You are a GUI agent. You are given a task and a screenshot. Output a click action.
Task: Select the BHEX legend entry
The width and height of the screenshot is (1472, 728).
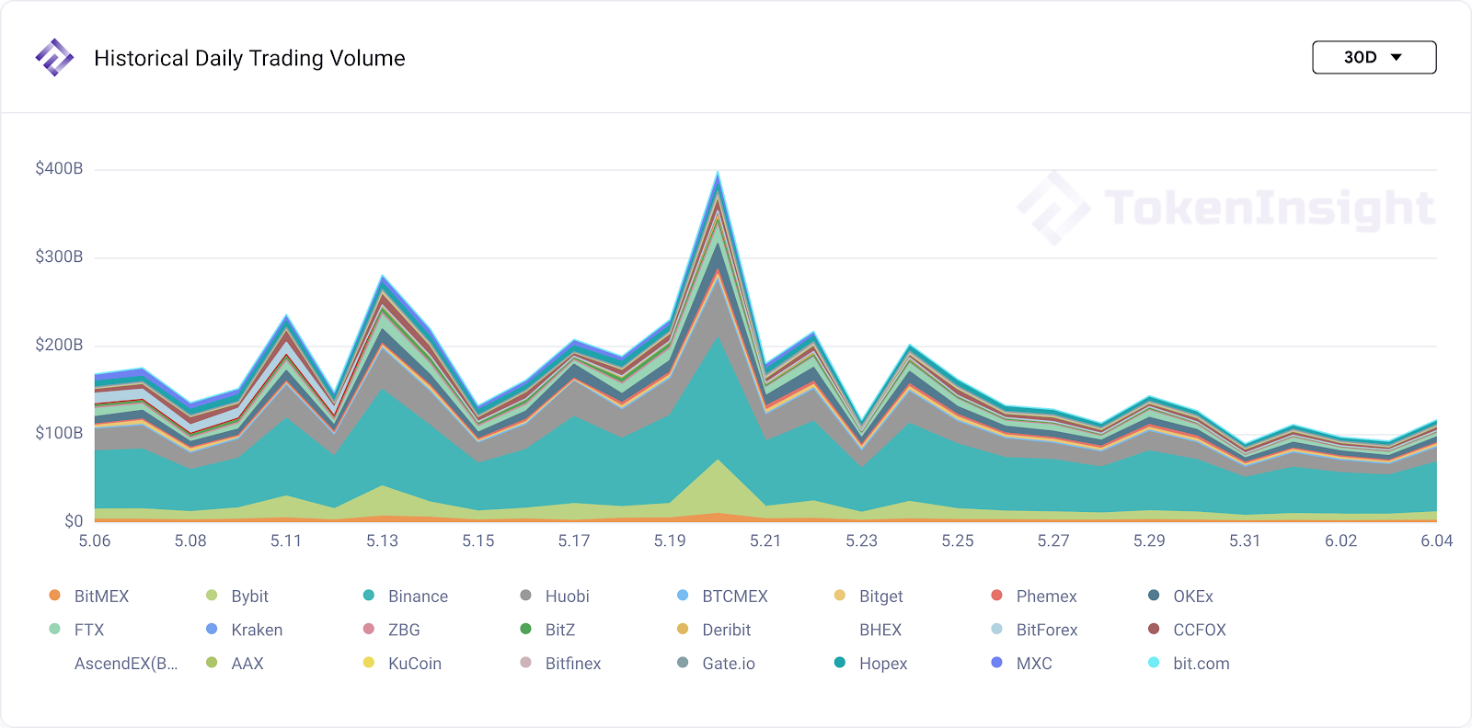tap(880, 630)
